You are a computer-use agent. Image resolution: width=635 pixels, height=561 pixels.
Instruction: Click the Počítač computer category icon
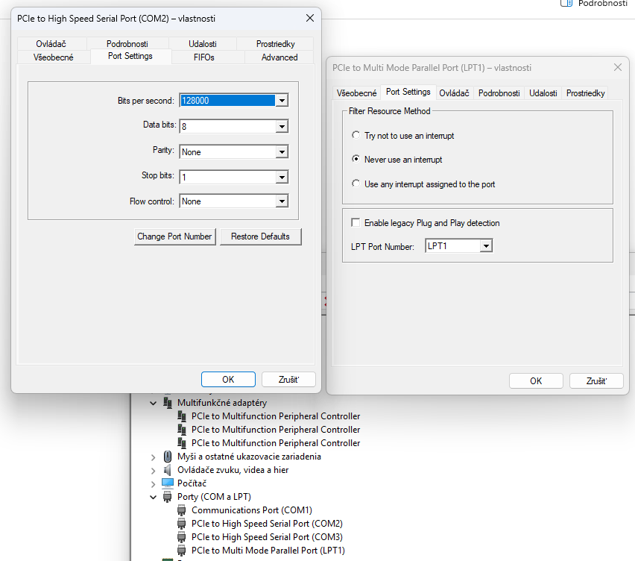[168, 483]
